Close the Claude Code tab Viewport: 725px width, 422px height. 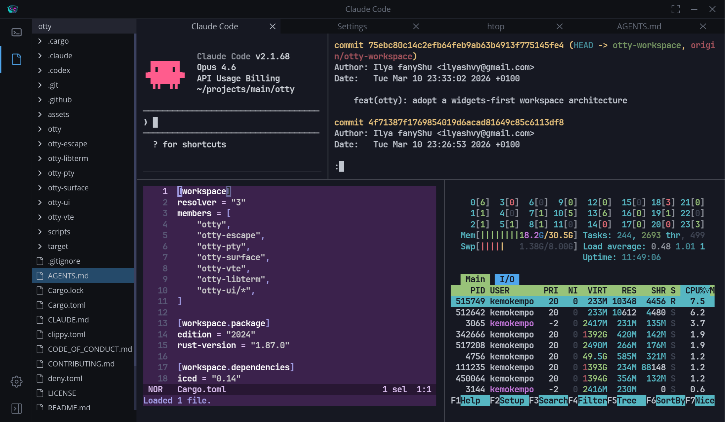click(x=273, y=27)
